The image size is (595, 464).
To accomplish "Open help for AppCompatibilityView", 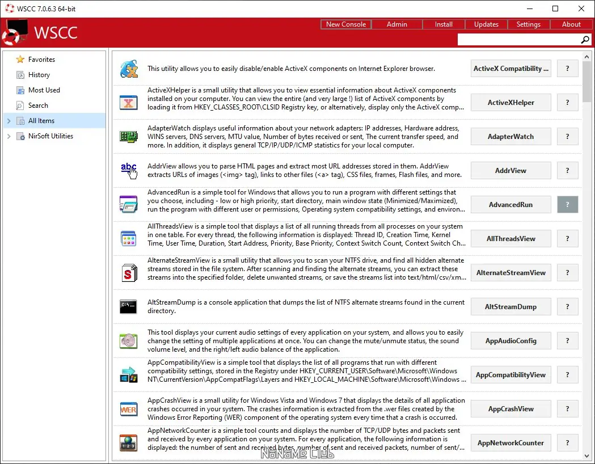I will tap(567, 375).
